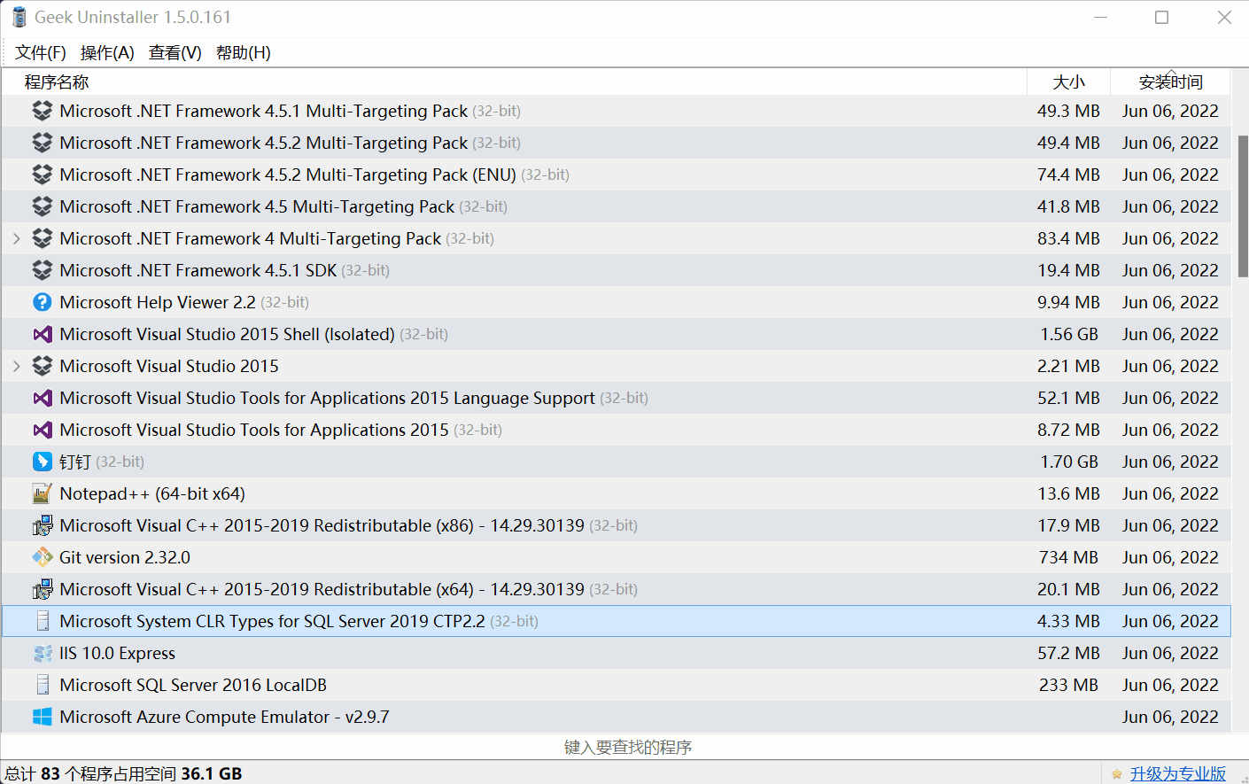
Task: Expand the Microsoft Visual Studio 2015 row
Action: [x=16, y=366]
